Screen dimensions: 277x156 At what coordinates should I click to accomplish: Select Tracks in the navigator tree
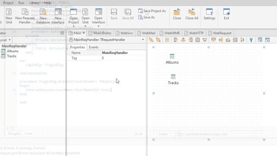(12, 56)
